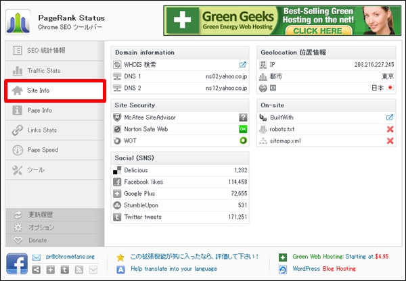406x281 pixels.
Task: Click the PageRank Status logo icon
Action: click(18, 22)
